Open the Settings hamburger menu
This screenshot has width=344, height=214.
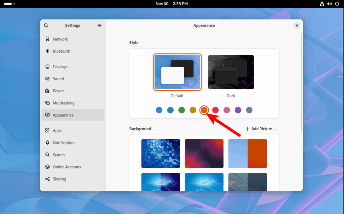tap(99, 26)
